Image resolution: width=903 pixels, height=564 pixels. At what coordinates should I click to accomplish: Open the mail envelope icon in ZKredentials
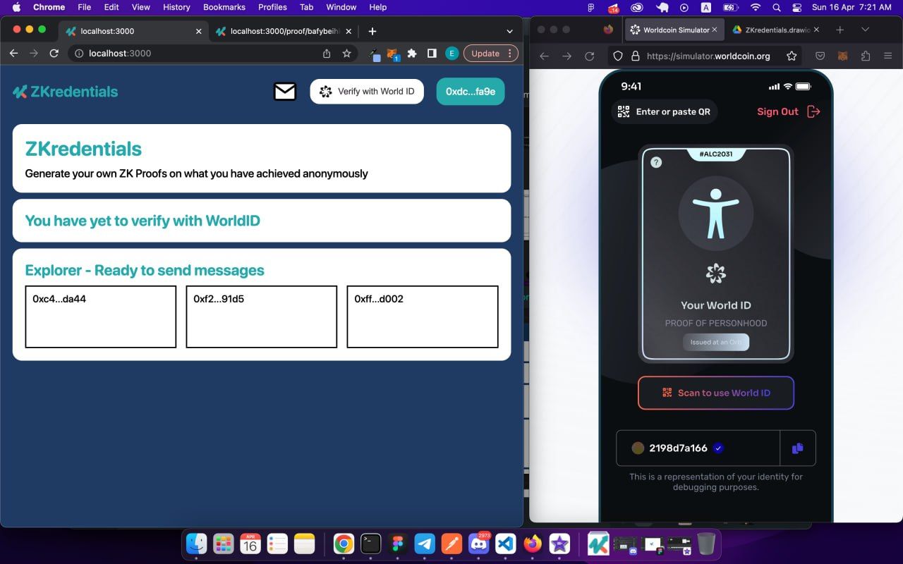click(x=285, y=92)
